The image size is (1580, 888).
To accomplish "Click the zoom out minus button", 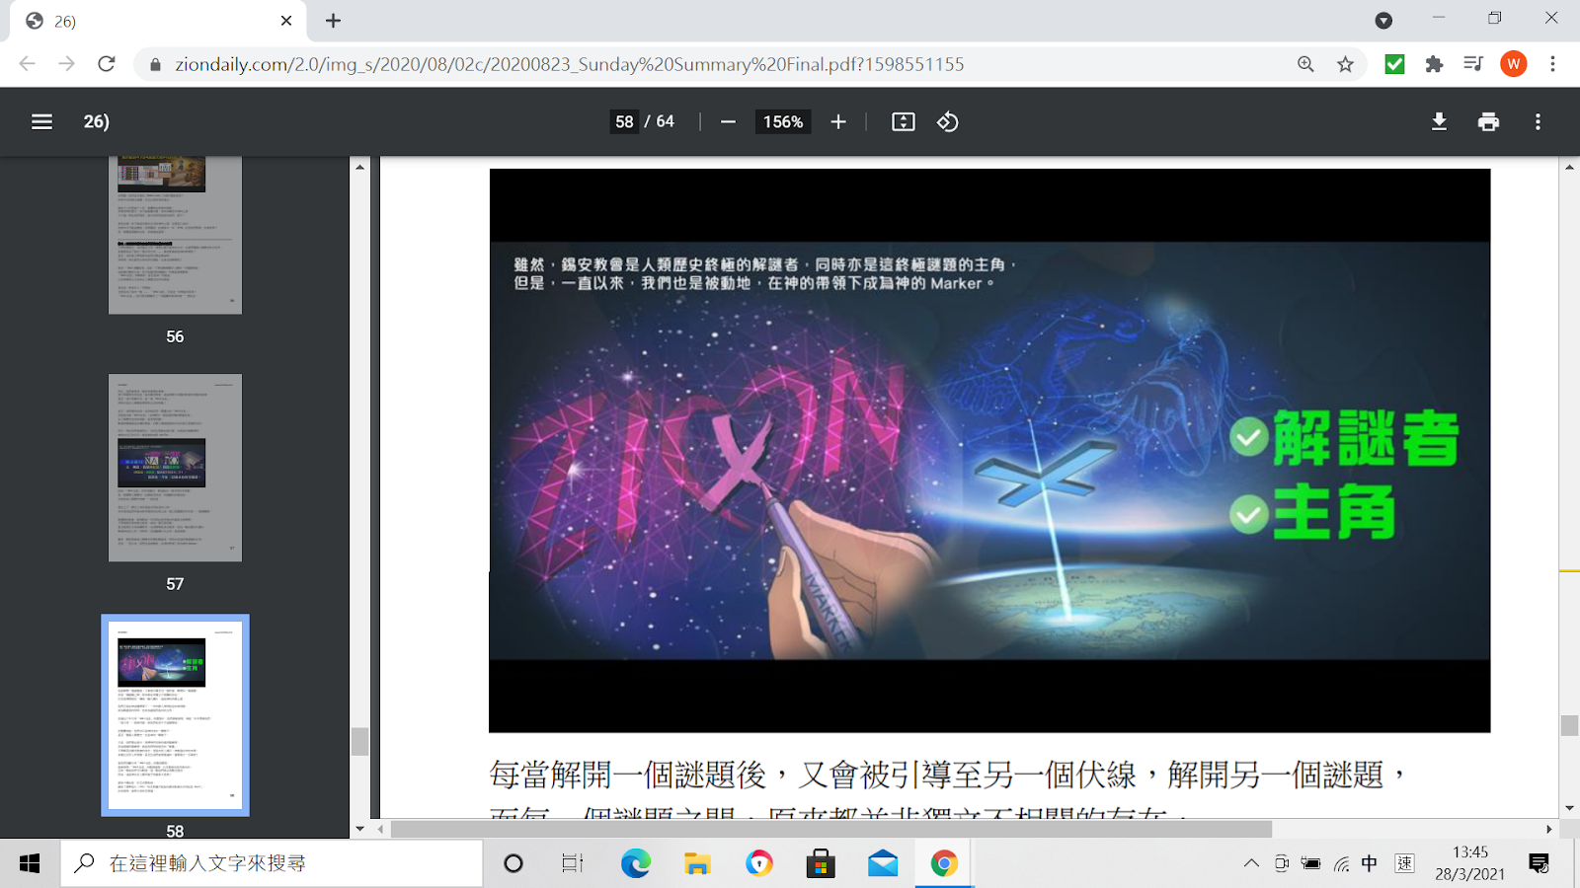I will (x=728, y=121).
